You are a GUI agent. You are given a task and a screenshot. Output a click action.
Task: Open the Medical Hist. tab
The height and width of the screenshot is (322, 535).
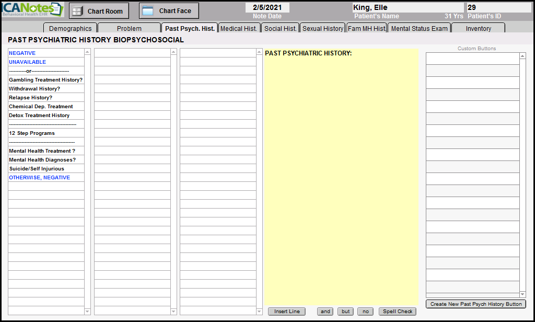[x=239, y=28]
